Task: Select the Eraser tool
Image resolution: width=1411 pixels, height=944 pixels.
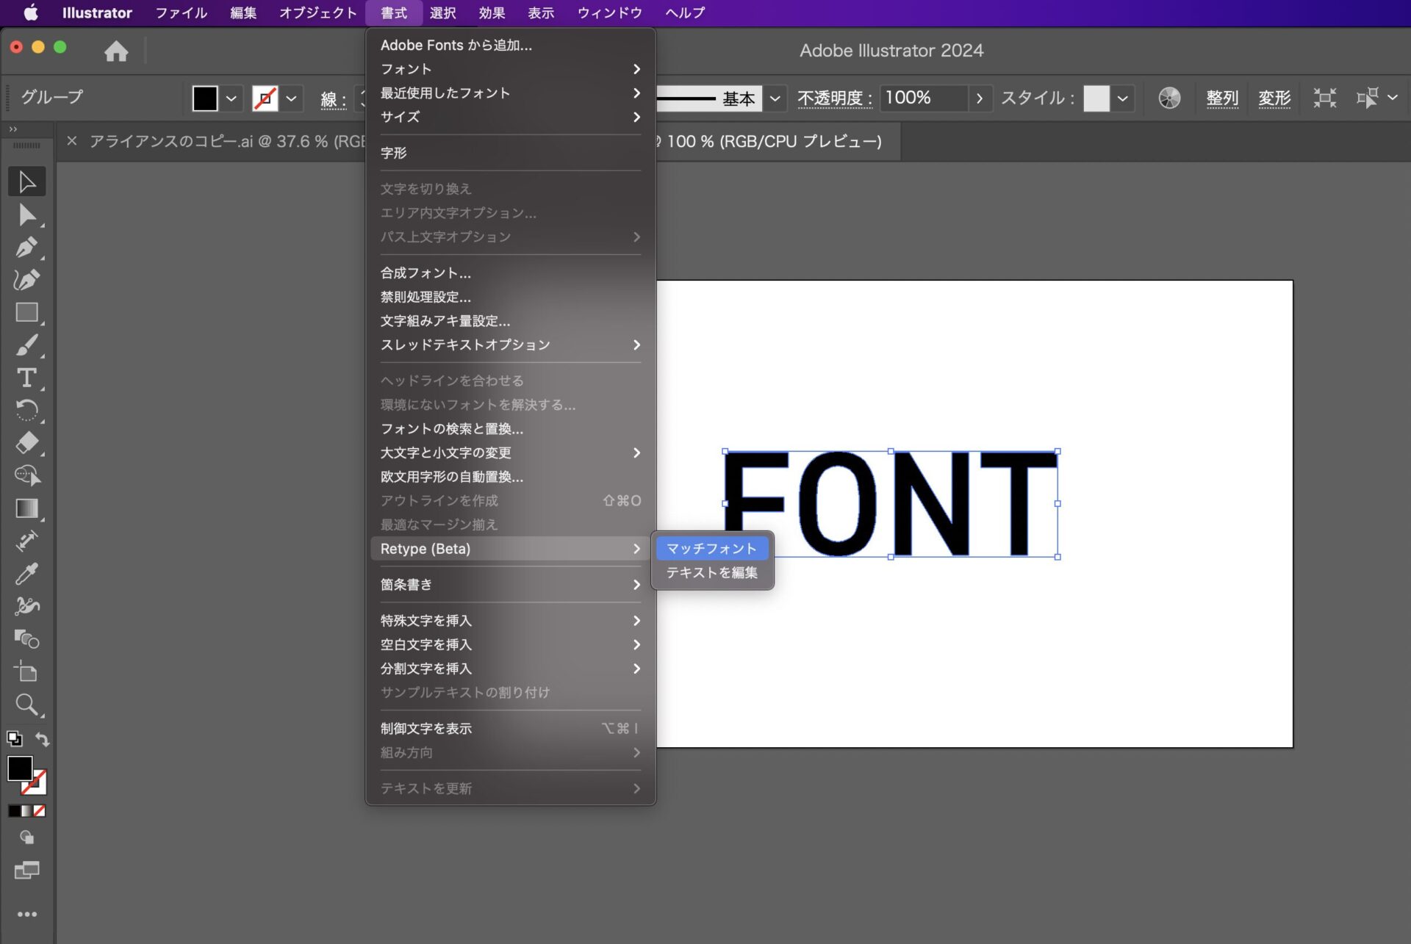Action: 27,443
